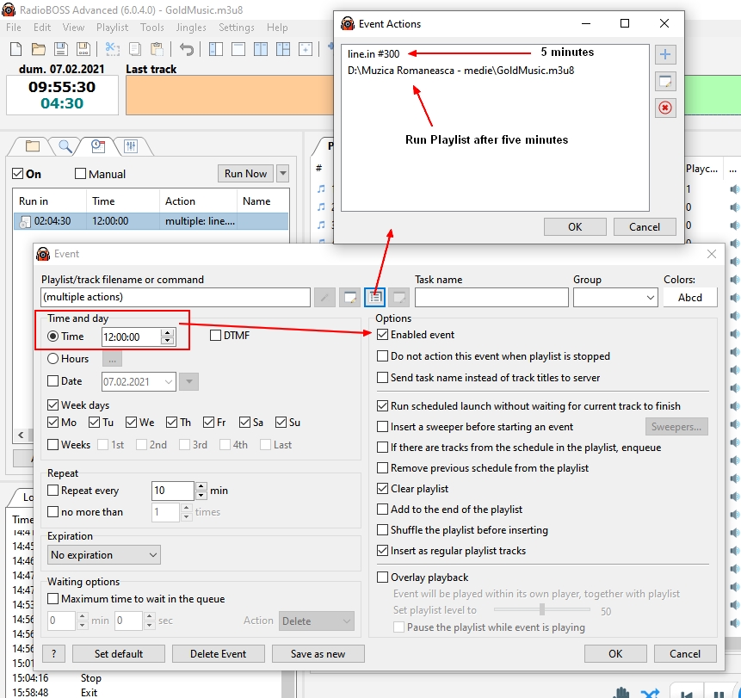Switch to the mixer sliders tab
Screen dimensions: 741x698
pyautogui.click(x=131, y=146)
